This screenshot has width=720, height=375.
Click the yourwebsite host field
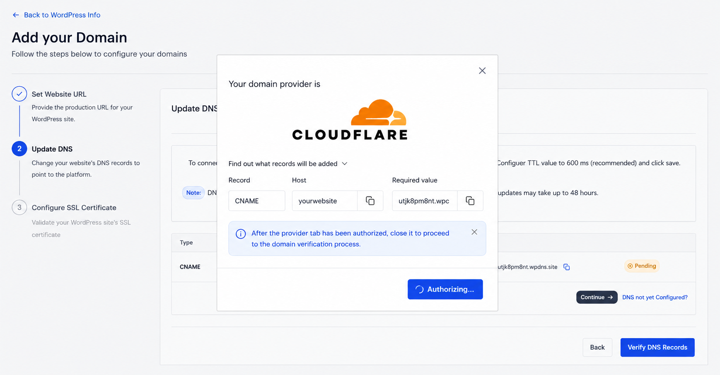pyautogui.click(x=325, y=201)
